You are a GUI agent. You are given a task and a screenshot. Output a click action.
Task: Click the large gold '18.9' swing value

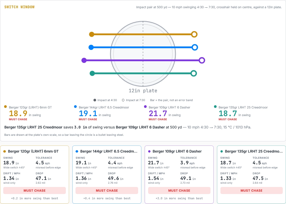tap(18, 113)
